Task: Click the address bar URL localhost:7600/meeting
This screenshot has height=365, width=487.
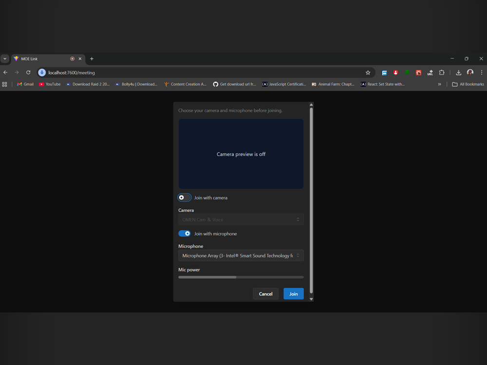Action: tap(72, 73)
